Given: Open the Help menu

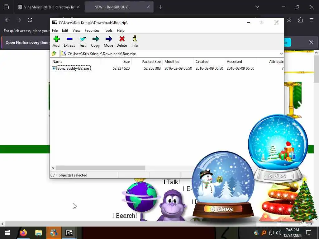Looking at the screenshot, I should [121, 30].
